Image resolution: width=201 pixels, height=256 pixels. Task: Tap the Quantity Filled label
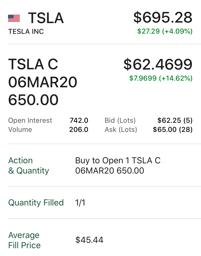pos(36,203)
